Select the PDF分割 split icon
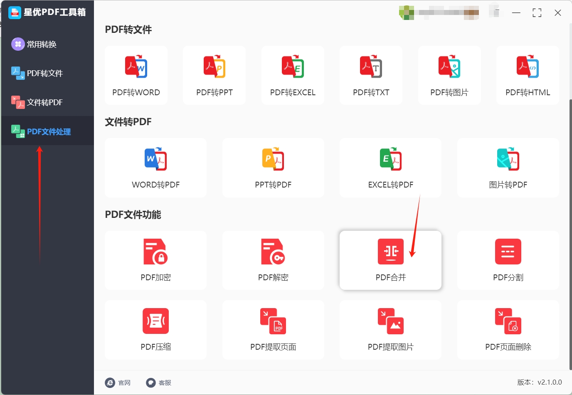 pyautogui.click(x=508, y=252)
